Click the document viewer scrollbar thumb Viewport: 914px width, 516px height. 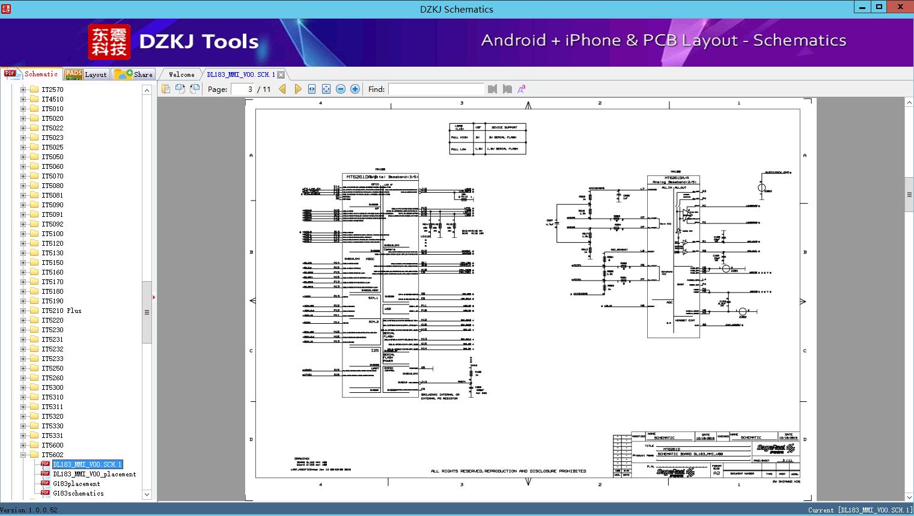pos(909,195)
